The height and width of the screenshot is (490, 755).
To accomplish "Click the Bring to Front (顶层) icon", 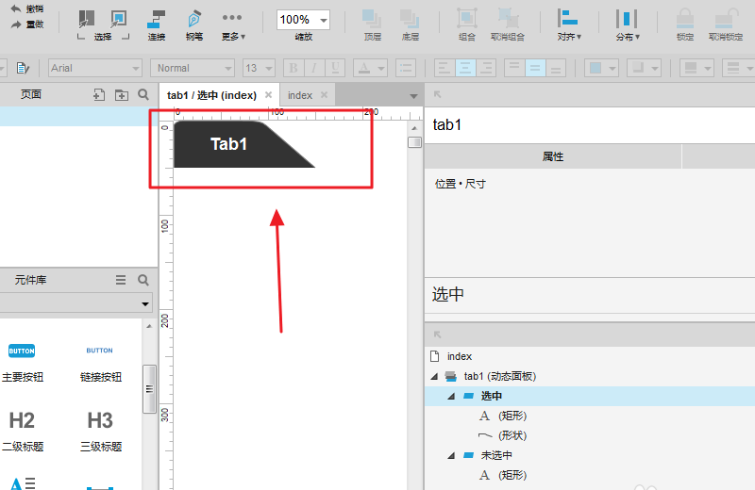I will coord(373,25).
